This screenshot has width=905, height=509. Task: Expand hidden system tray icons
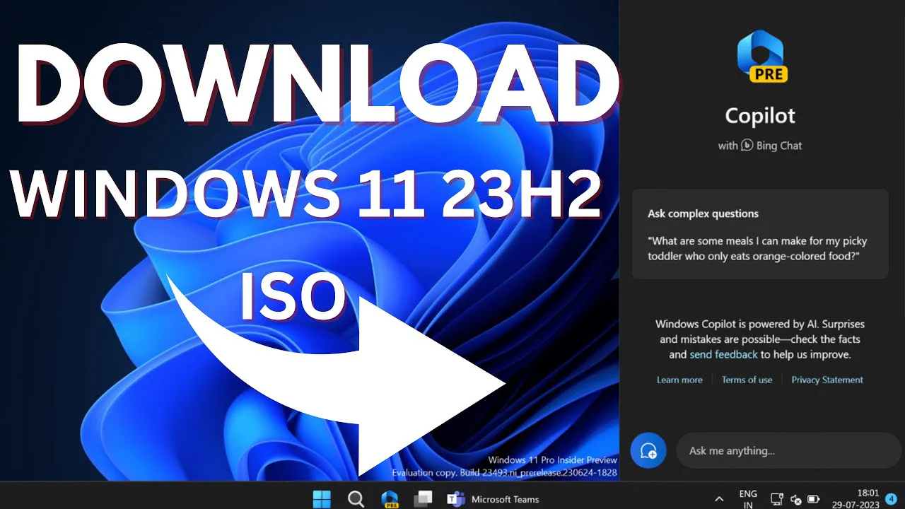pos(719,498)
